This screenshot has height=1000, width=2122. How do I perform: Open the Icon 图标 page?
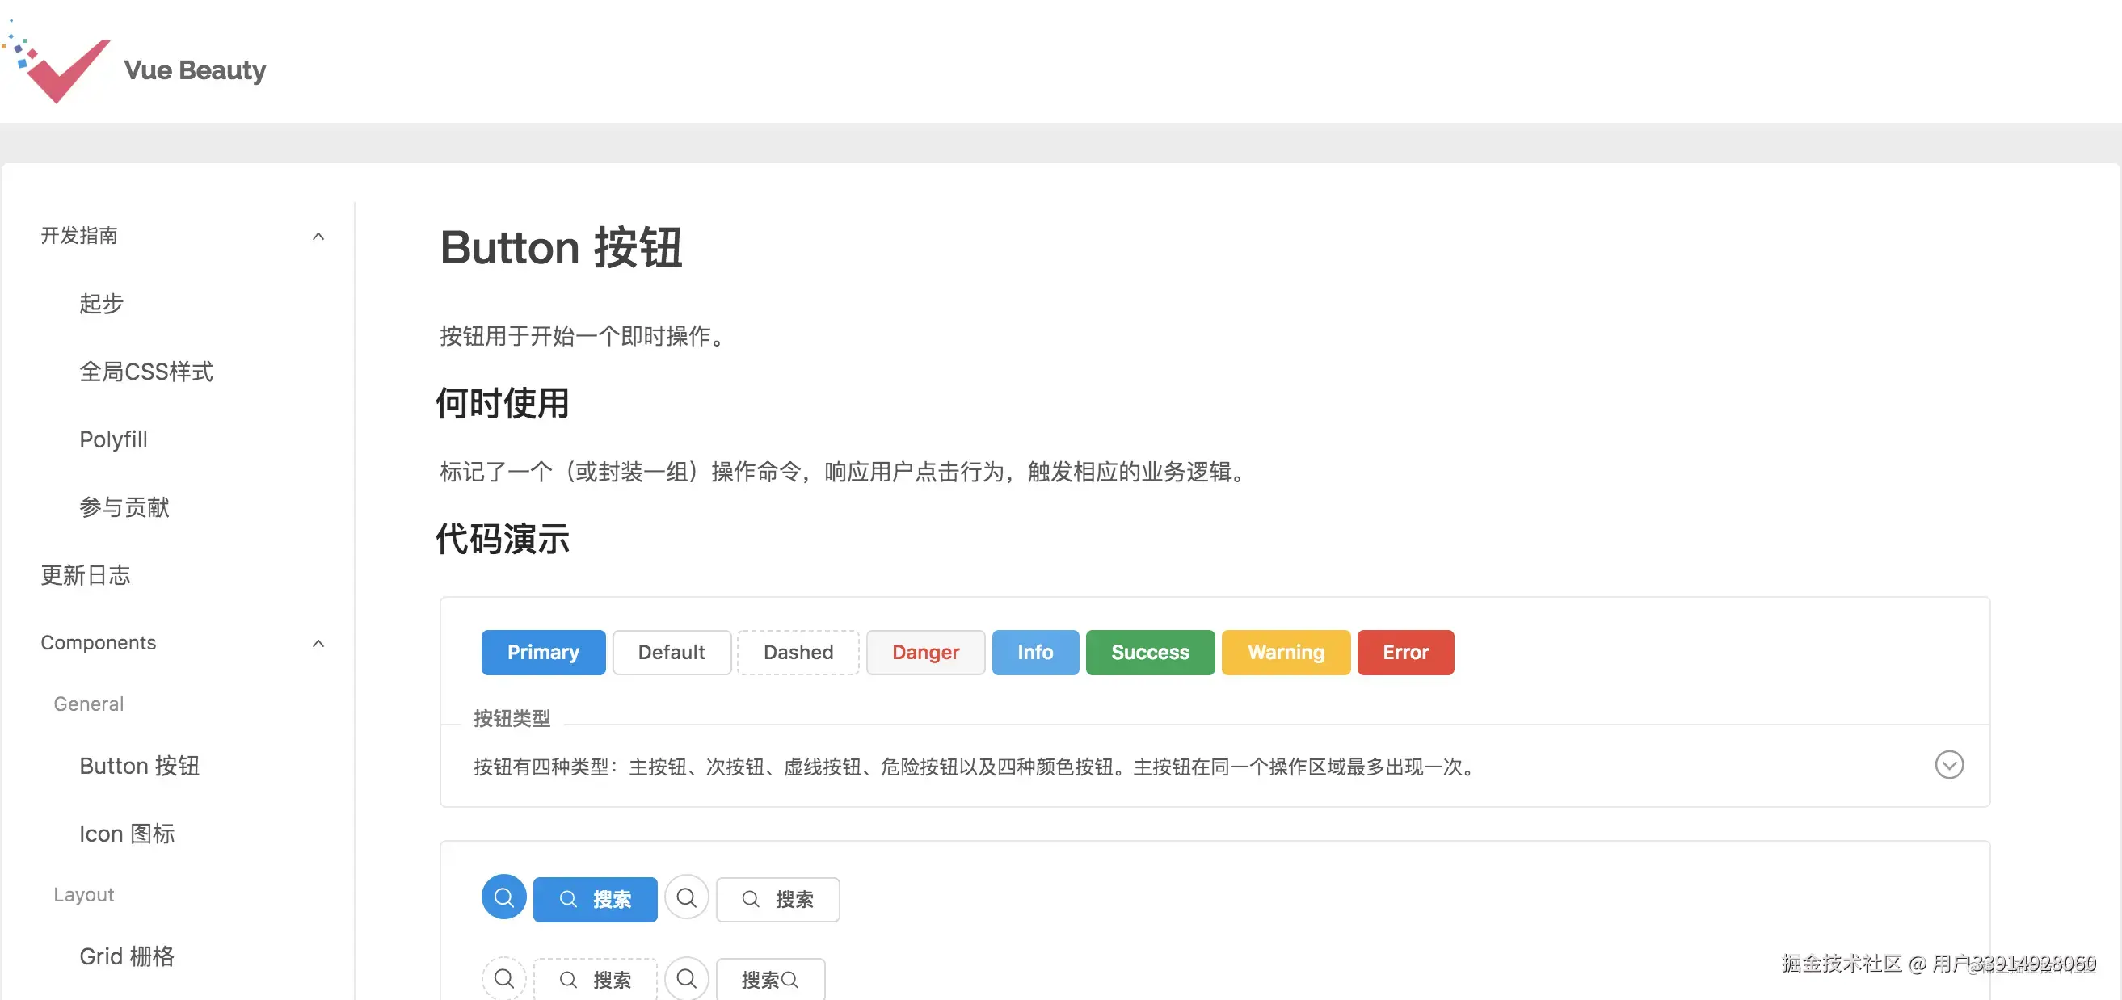127,834
